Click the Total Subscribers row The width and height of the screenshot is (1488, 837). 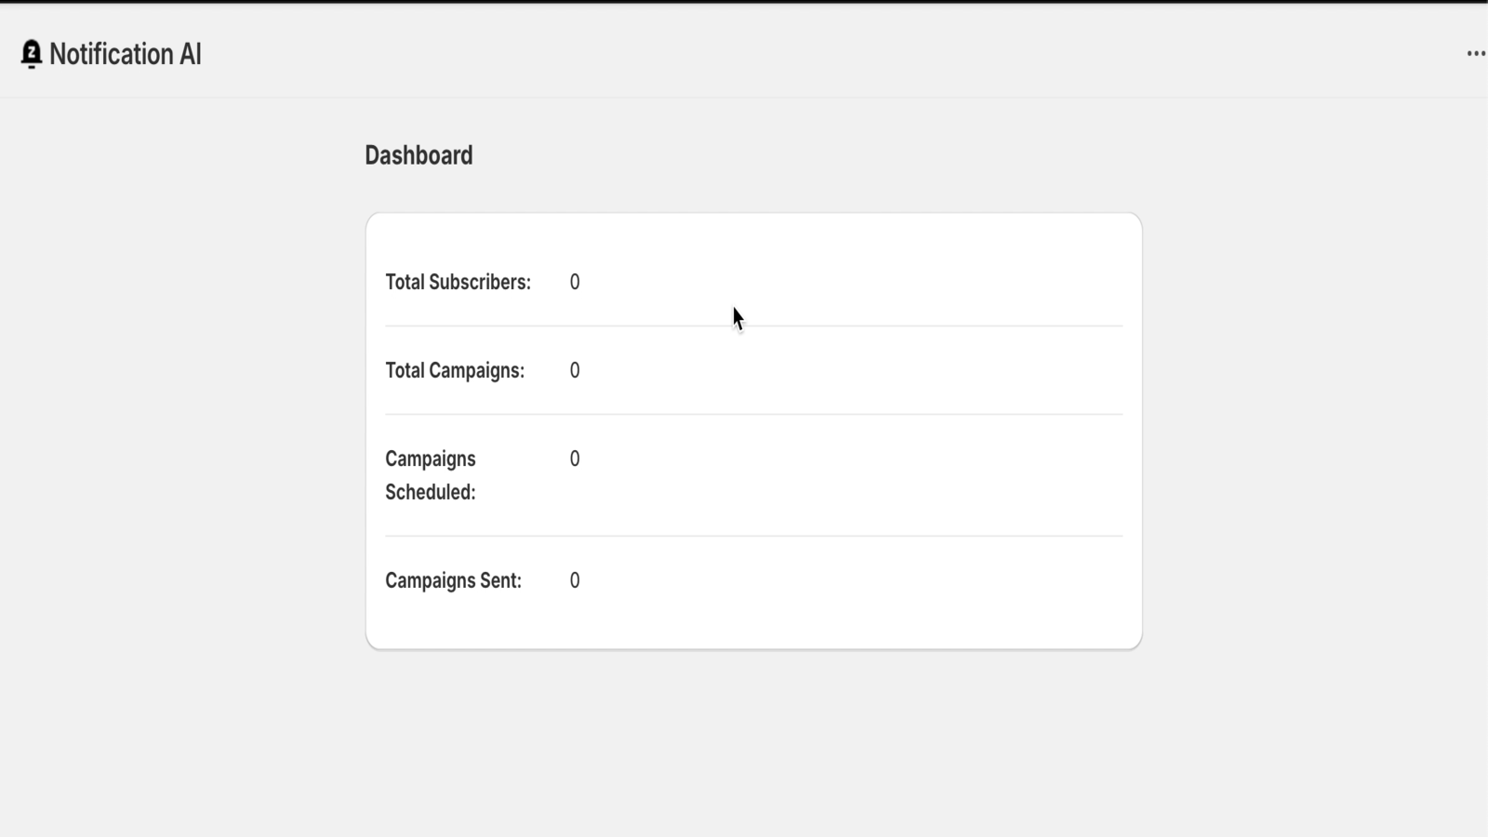(x=753, y=282)
